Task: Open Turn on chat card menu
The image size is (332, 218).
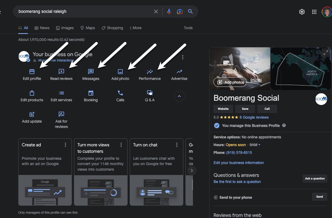Action: click(x=177, y=145)
